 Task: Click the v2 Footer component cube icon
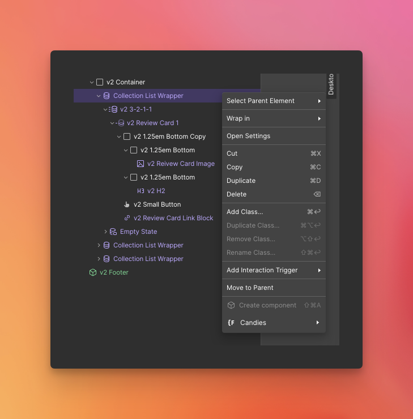point(93,272)
